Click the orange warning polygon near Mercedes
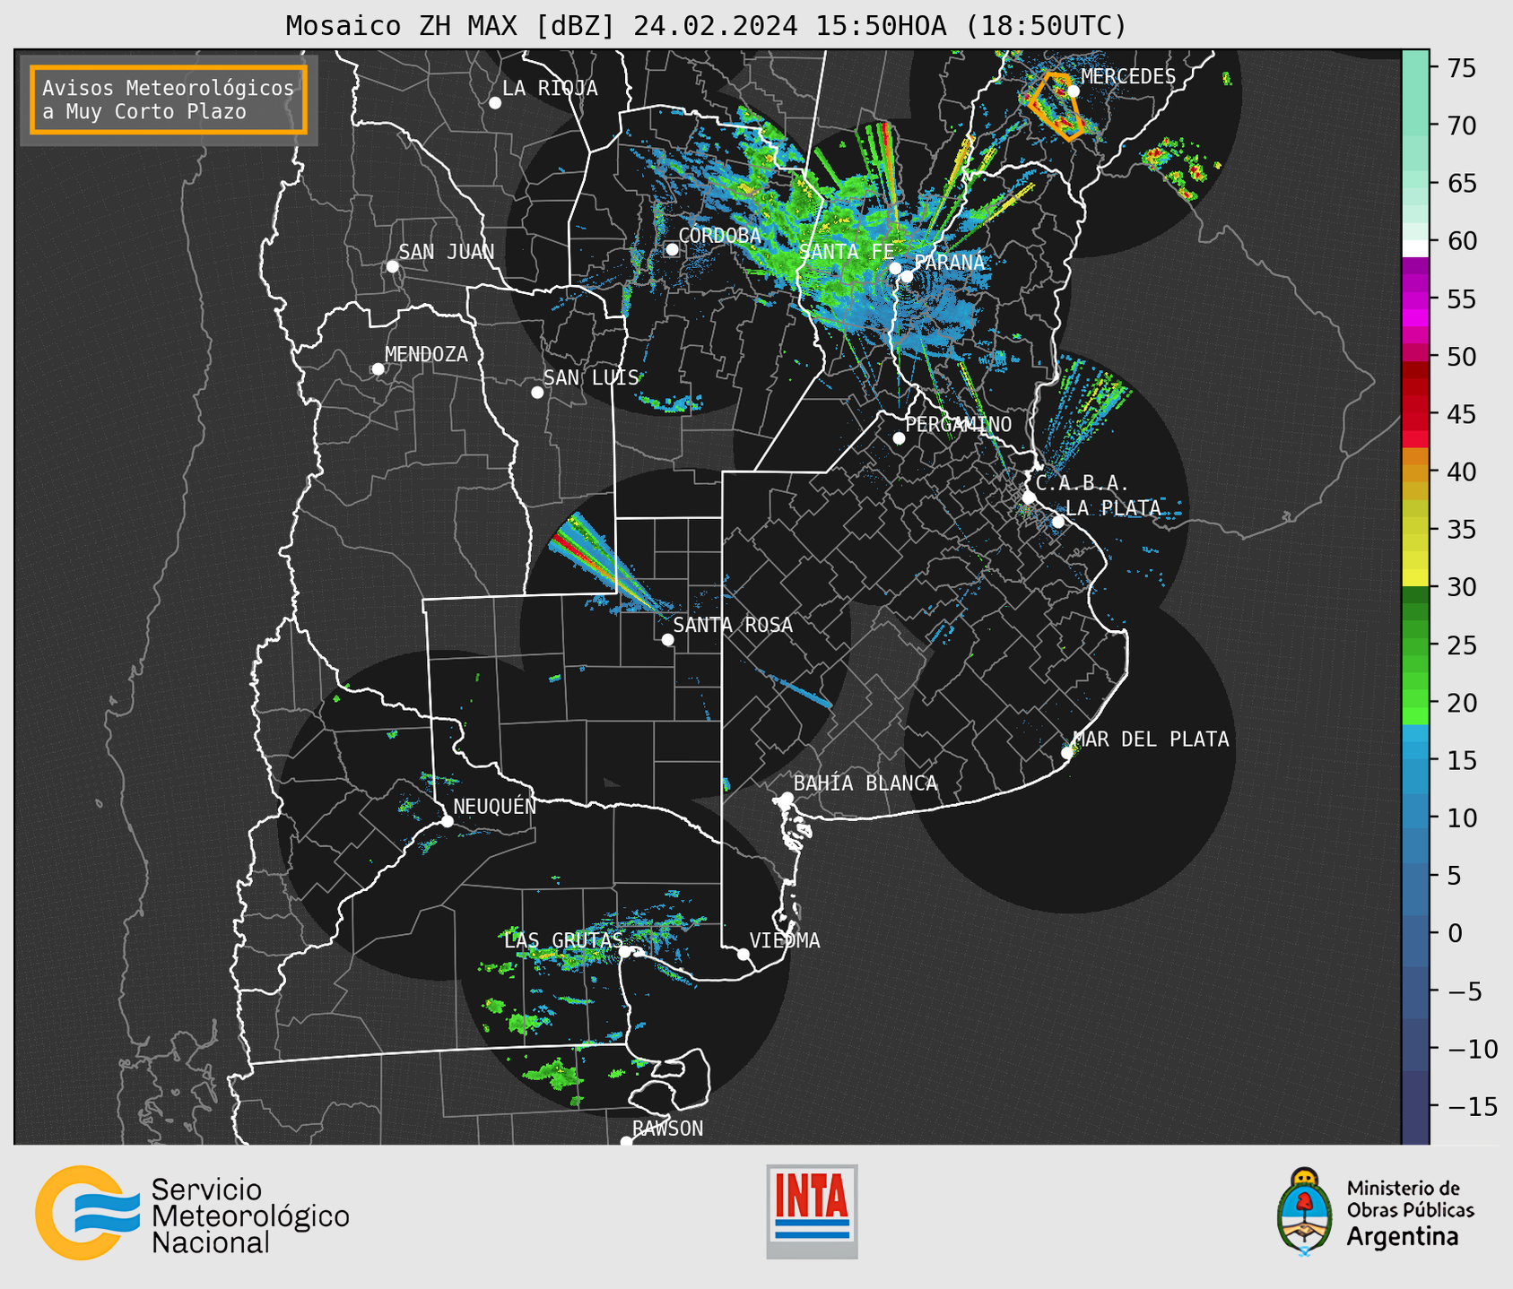Screen dimensions: 1513x1289 tap(1057, 107)
